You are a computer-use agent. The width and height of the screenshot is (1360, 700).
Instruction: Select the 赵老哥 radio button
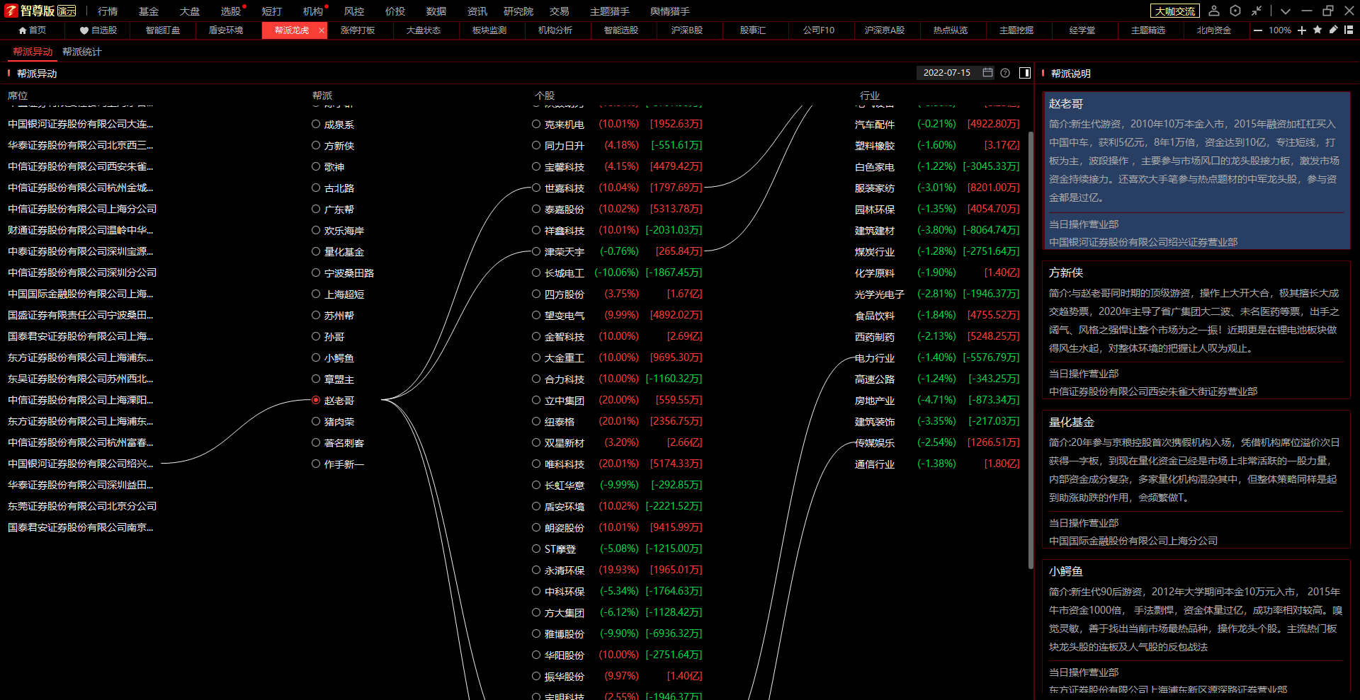tap(316, 400)
